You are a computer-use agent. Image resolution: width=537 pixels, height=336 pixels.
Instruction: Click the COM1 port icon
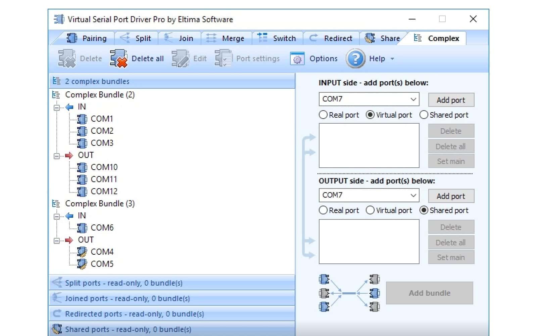click(x=82, y=119)
